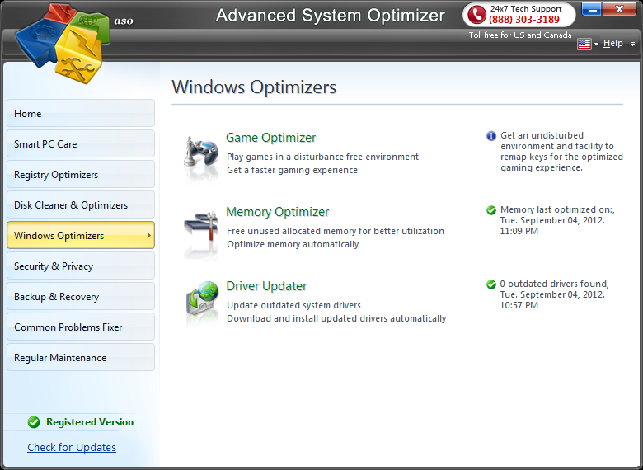Screen dimensions: 643x470
Task: Click the red phone support icon
Action: pos(476,15)
